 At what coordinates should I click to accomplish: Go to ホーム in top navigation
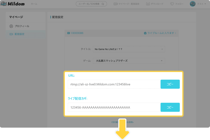(34, 4)
